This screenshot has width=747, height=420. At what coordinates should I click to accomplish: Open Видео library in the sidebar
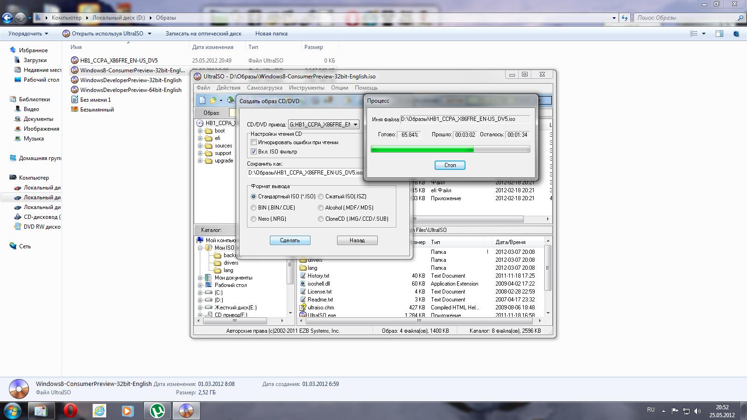(31, 109)
